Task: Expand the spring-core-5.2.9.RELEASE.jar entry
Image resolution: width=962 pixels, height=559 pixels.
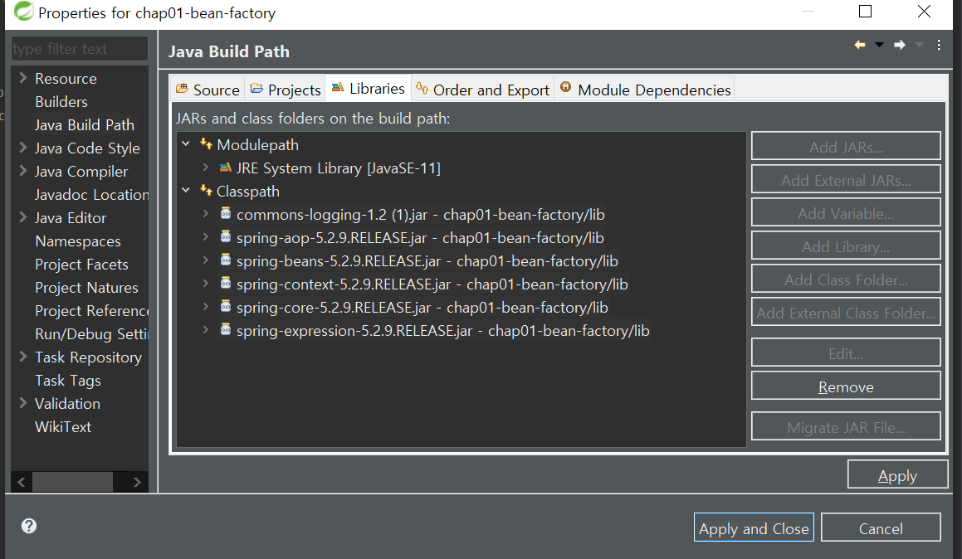Action: pos(206,307)
